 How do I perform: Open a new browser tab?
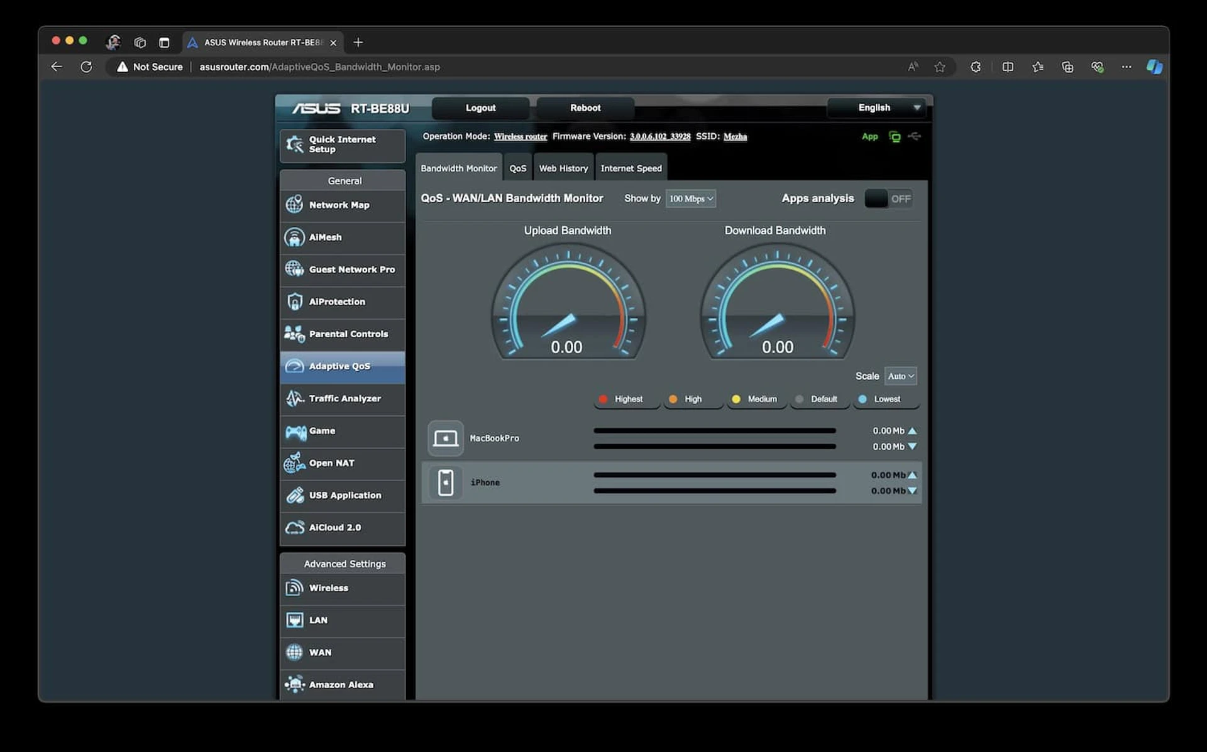pos(358,42)
